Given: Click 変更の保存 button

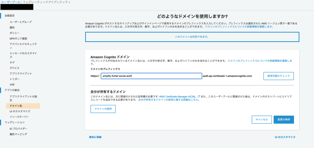Looking at the screenshot, I should pos(284,120).
